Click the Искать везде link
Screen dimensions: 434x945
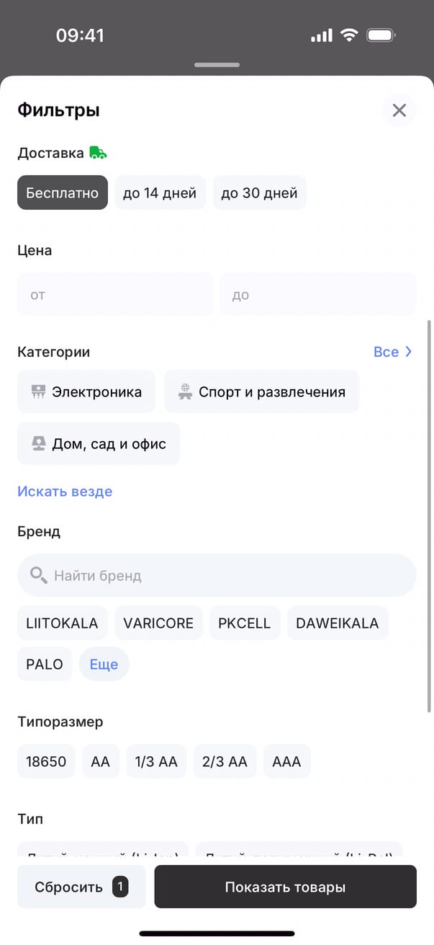pos(65,492)
